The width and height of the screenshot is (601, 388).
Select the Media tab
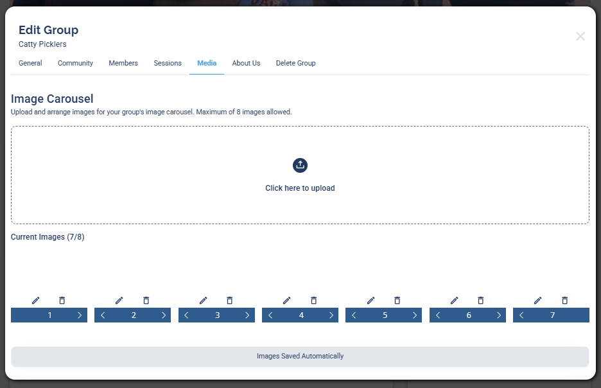[x=207, y=63]
